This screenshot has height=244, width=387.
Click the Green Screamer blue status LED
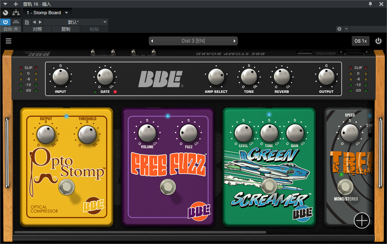tap(269, 114)
